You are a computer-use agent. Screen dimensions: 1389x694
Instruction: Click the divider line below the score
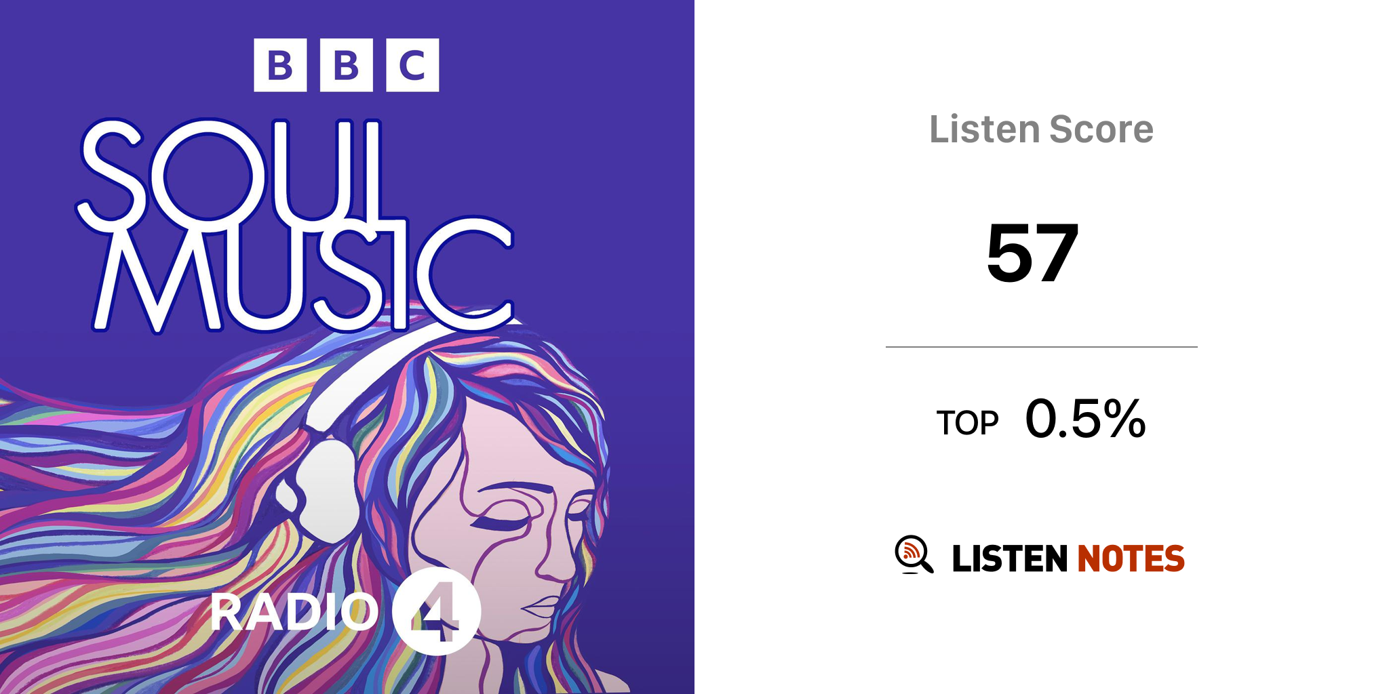click(x=1041, y=347)
